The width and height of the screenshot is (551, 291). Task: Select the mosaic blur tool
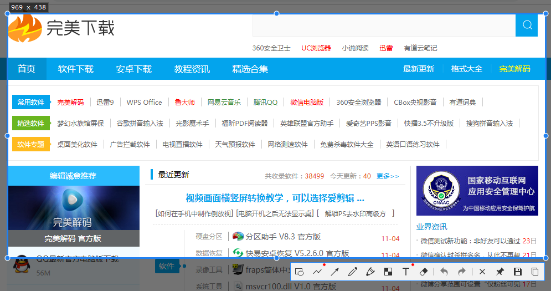[388, 272]
